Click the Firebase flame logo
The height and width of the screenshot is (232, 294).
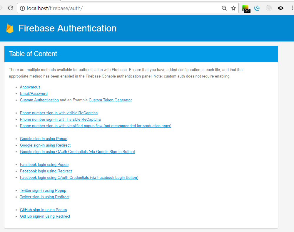pos(10,28)
